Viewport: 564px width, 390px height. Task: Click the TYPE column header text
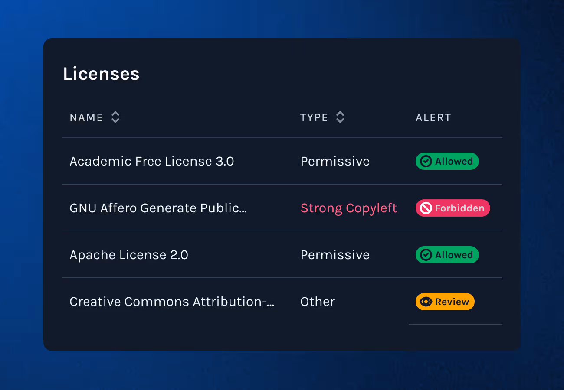tap(314, 117)
